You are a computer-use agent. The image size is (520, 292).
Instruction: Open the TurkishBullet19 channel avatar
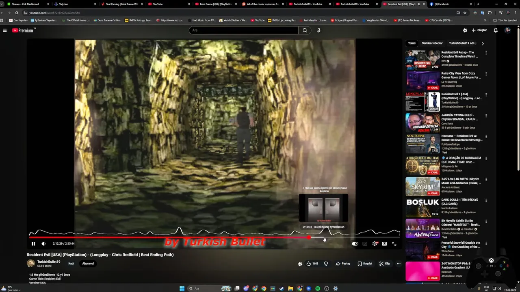tap(31, 264)
